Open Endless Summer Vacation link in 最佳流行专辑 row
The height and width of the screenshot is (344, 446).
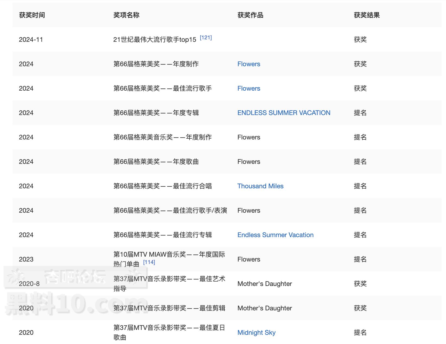coord(275,235)
